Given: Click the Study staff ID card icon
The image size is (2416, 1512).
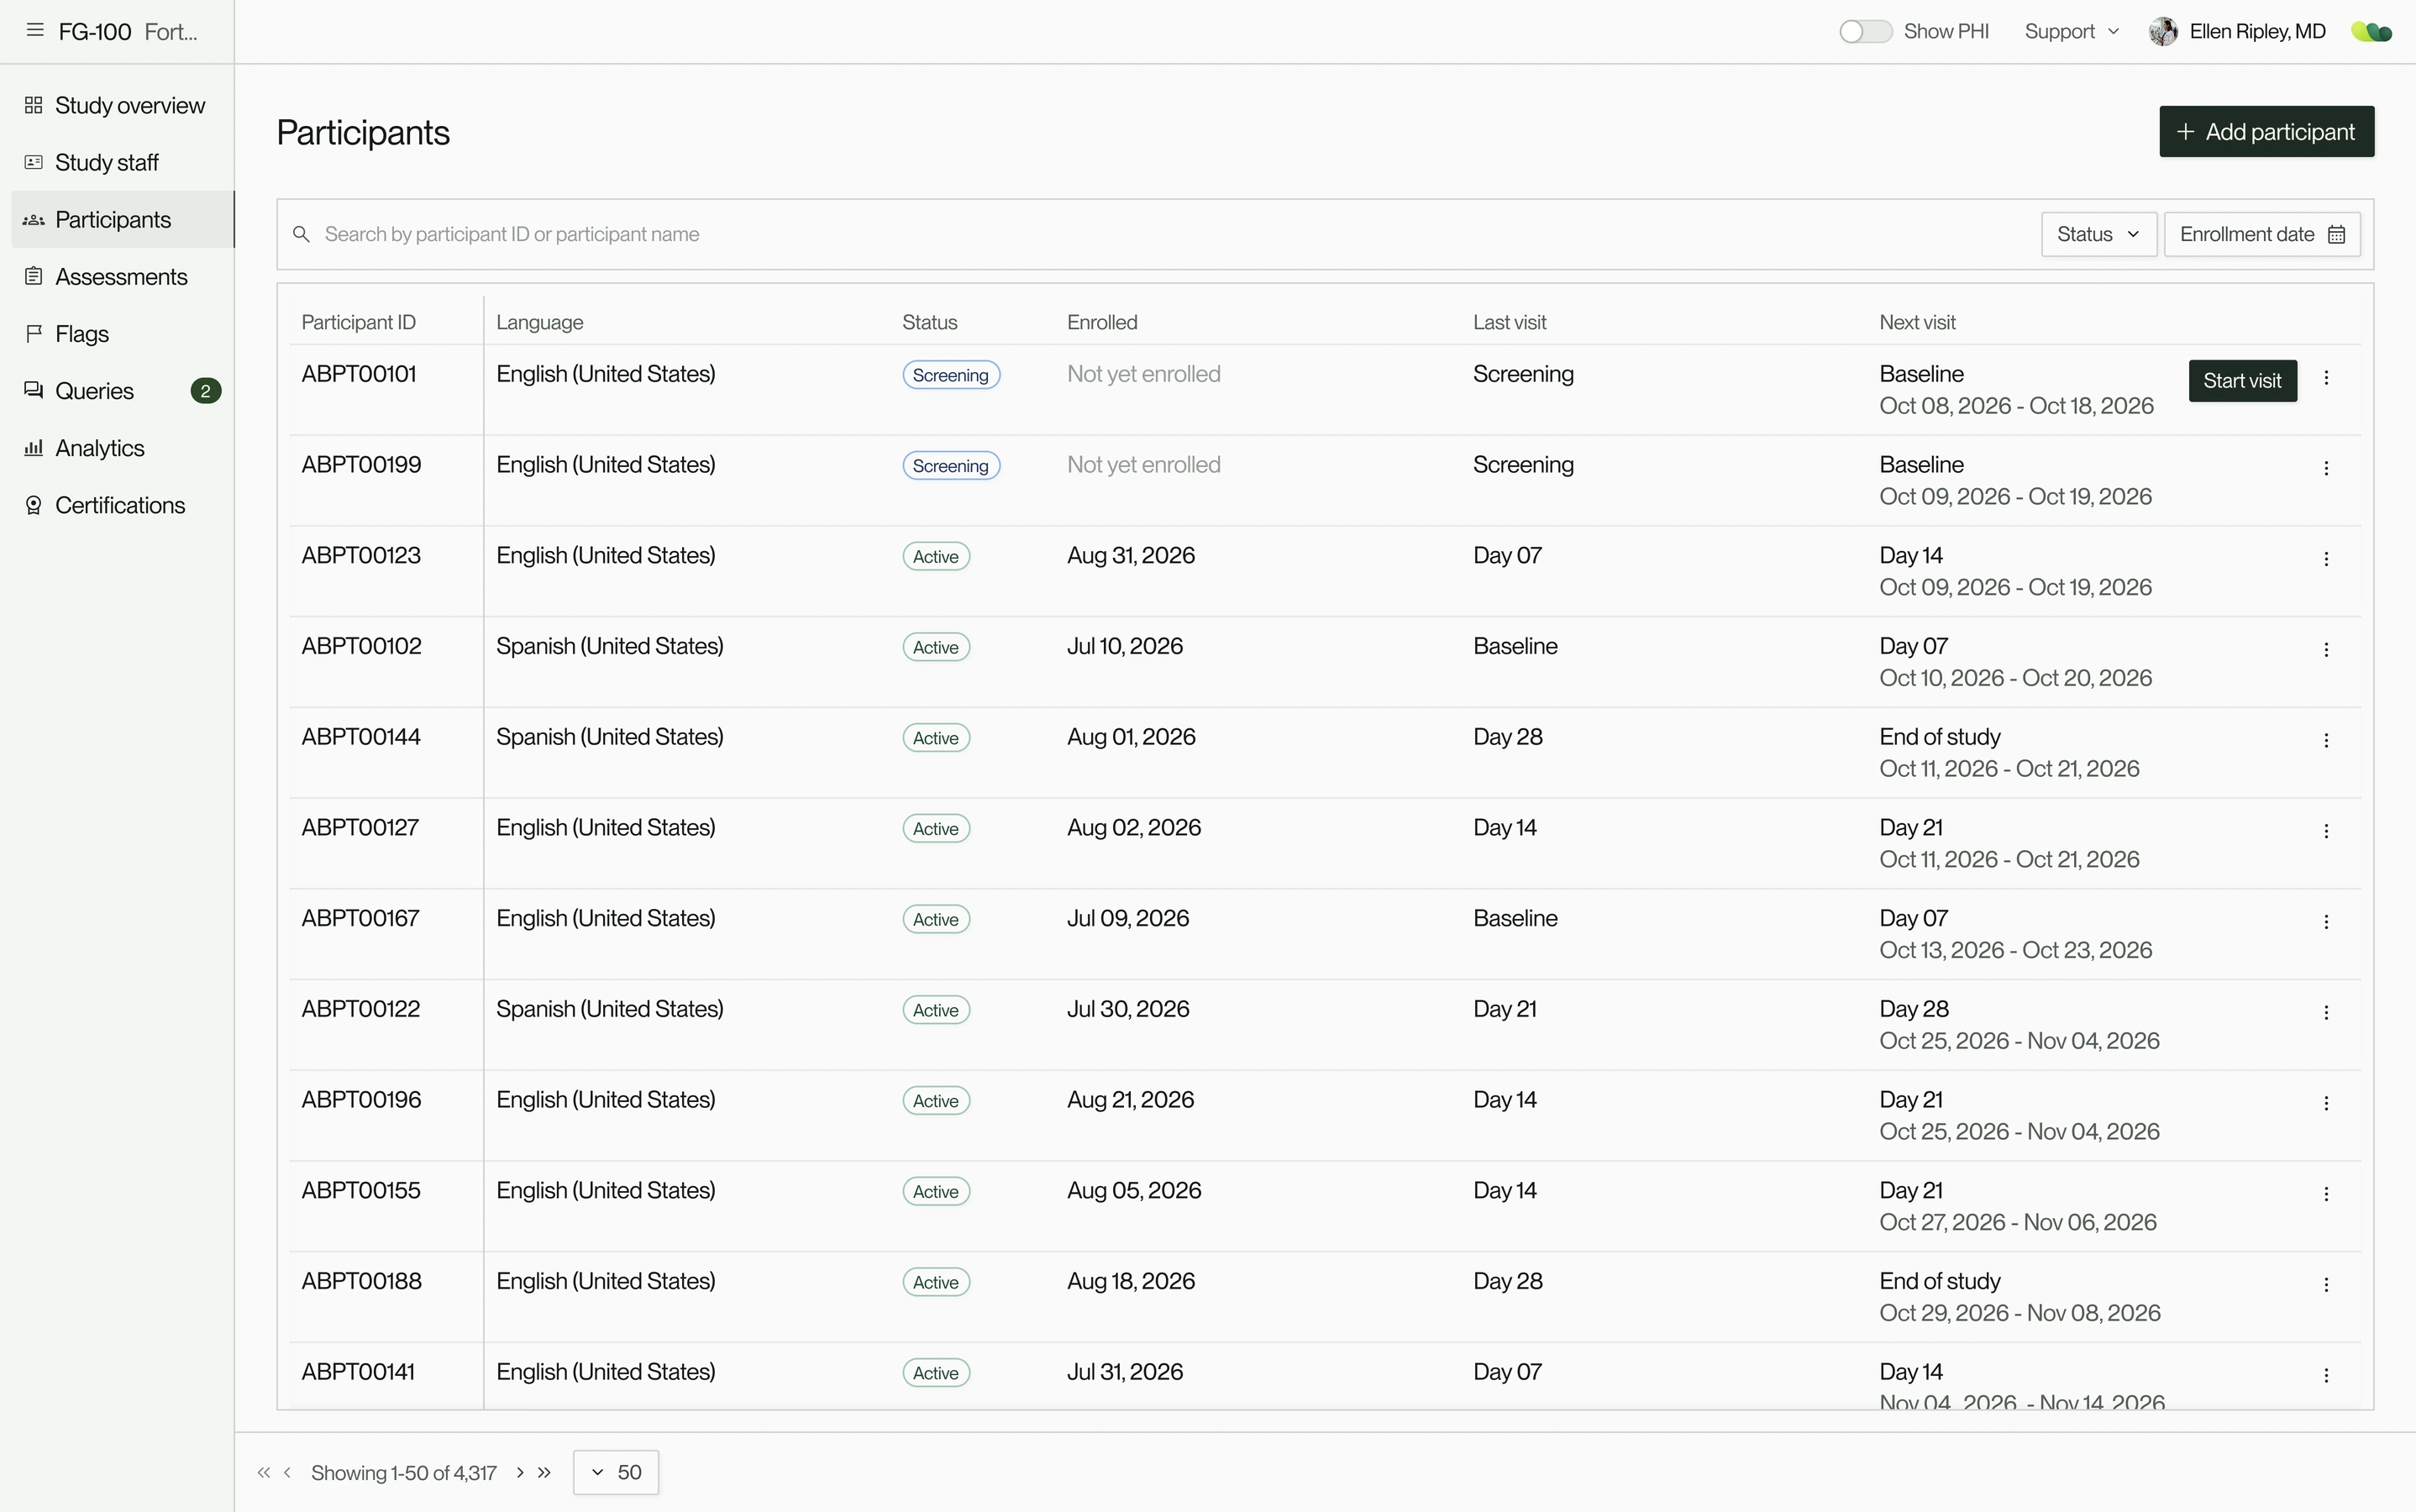Looking at the screenshot, I should pyautogui.click(x=33, y=162).
